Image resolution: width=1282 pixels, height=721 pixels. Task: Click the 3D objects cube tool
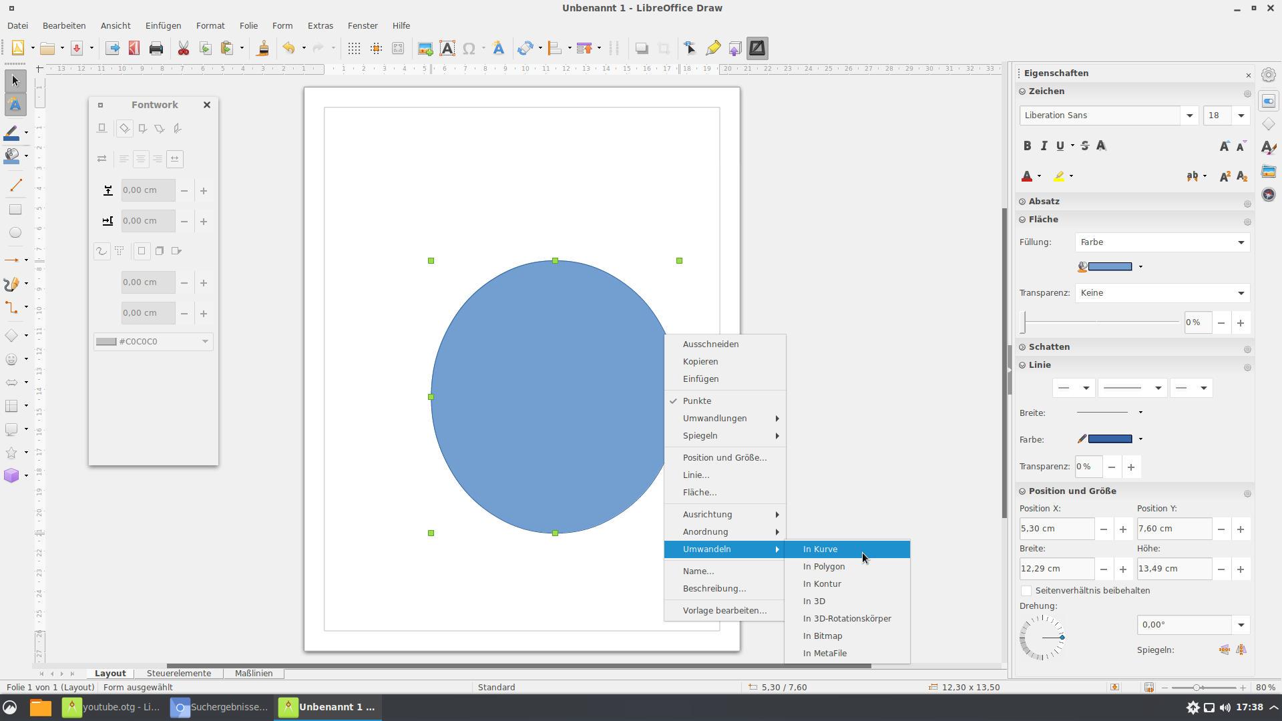11,475
